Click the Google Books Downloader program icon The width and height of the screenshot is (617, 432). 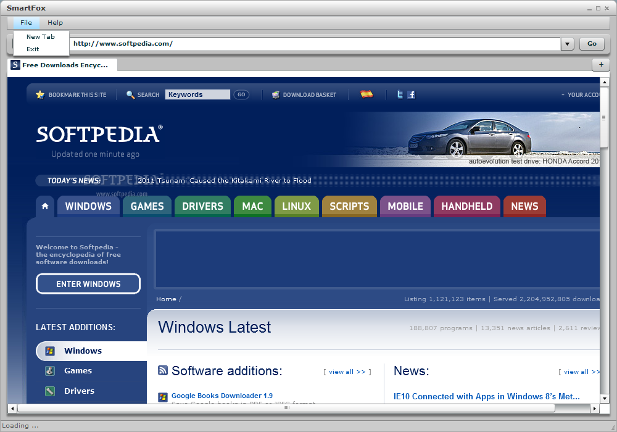(162, 397)
